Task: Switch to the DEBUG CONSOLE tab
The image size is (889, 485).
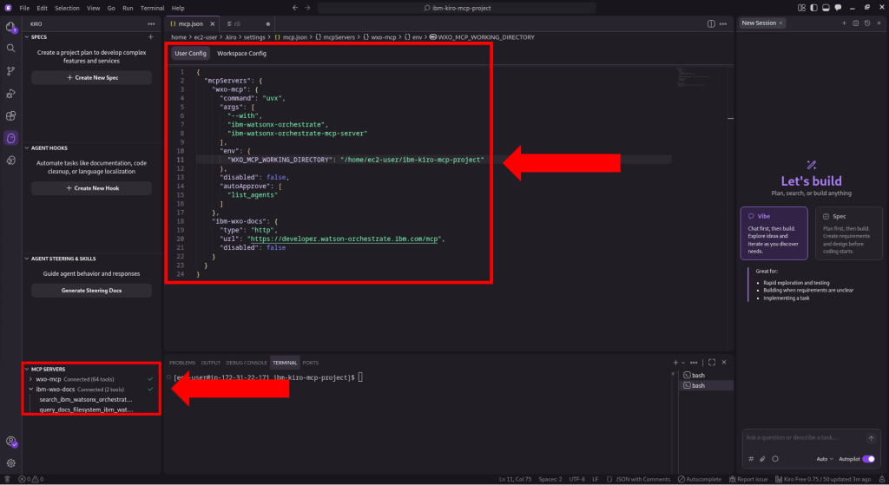Action: click(x=246, y=363)
